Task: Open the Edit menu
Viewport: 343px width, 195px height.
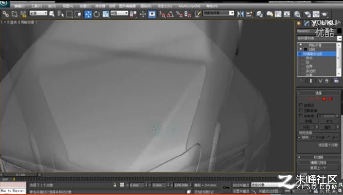Action: point(19,6)
